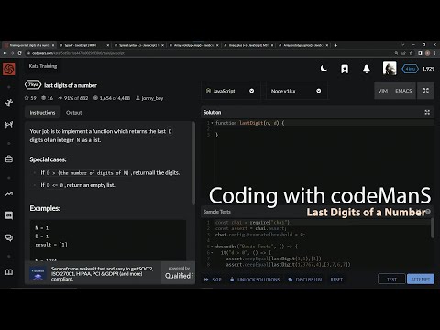This screenshot has width=440, height=330.
Task: Open the trending arrow Leaders icon
Action: click(x=9, y=193)
